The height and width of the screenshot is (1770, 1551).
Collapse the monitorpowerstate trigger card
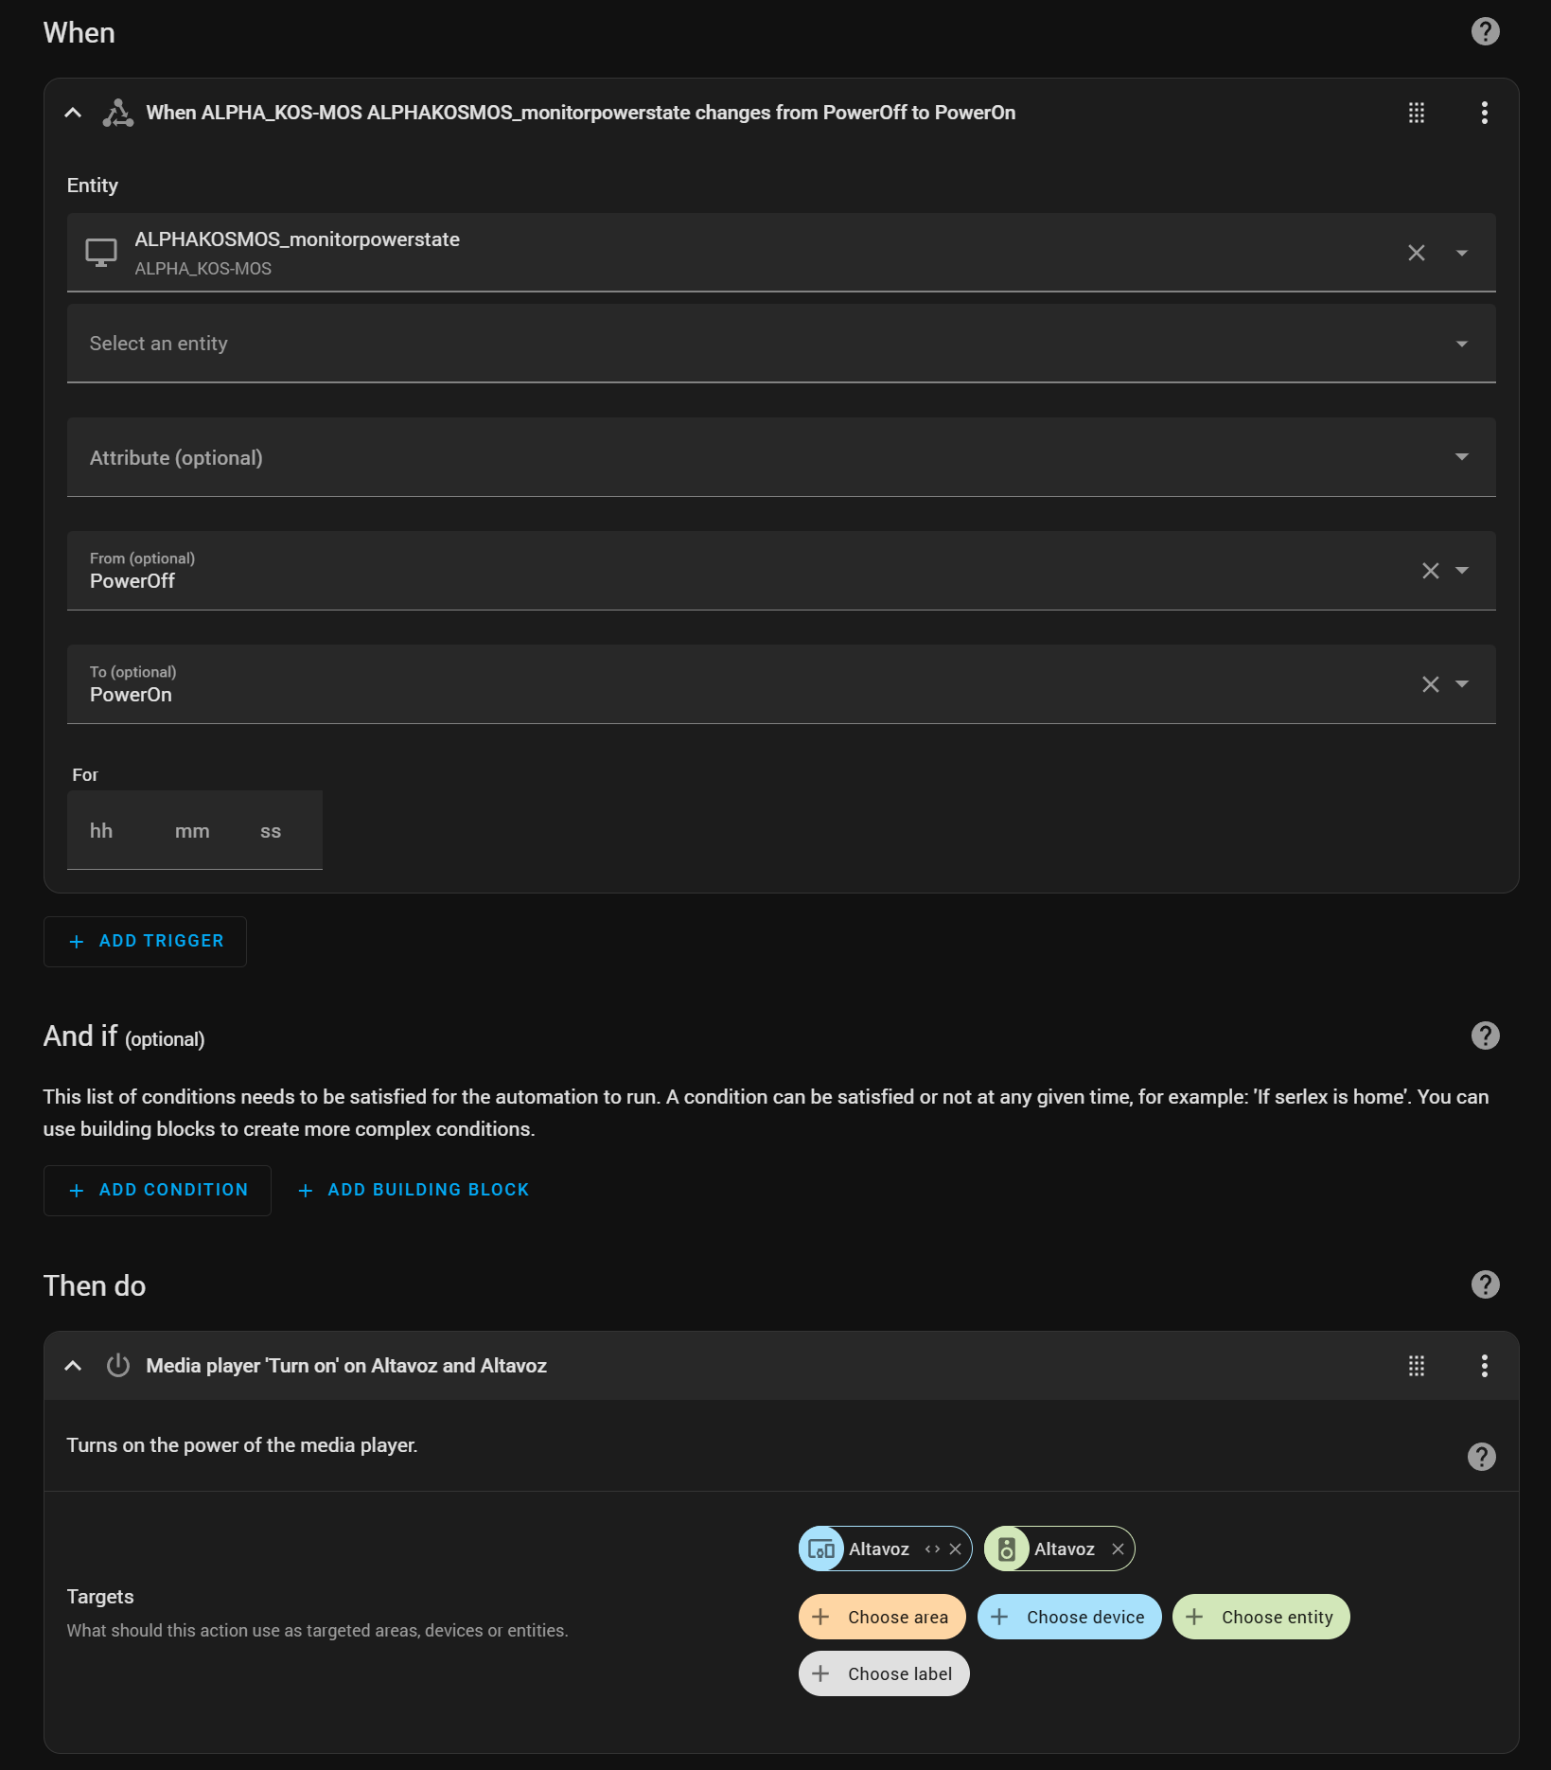[x=73, y=113]
